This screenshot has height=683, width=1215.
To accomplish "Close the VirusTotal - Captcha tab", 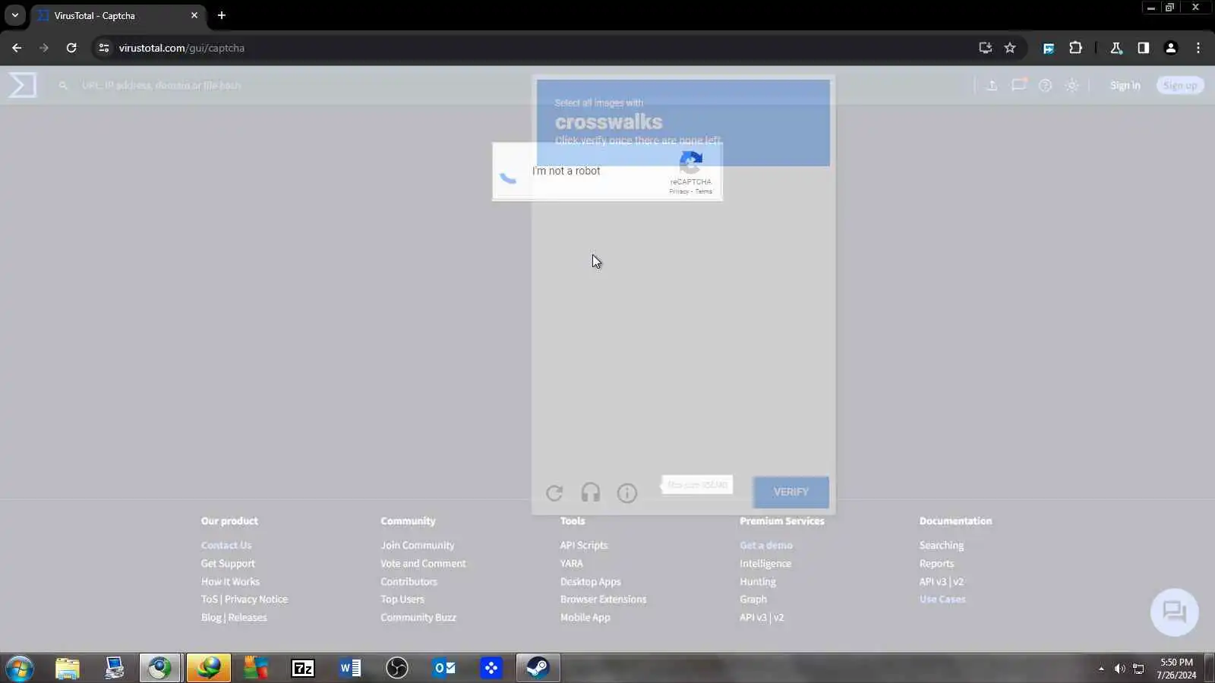I will (194, 15).
